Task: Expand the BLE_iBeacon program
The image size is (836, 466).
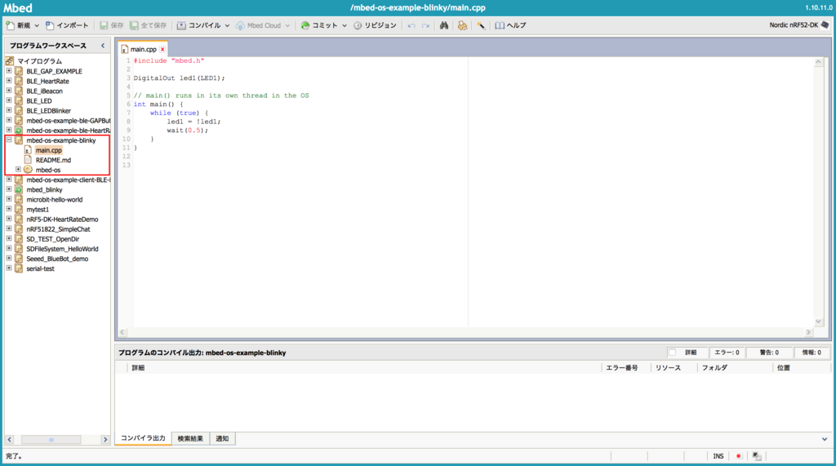Action: [x=9, y=91]
